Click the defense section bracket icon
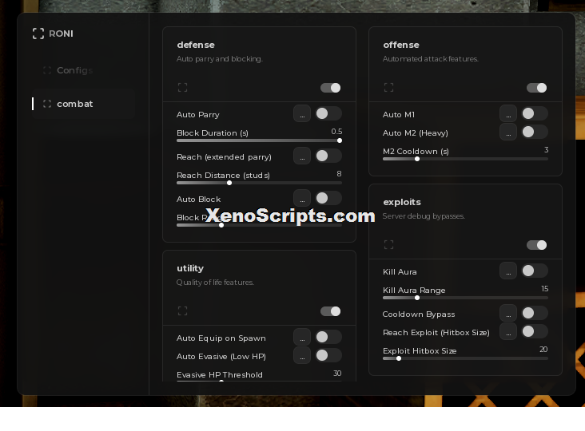This screenshot has height=431, width=585. (x=182, y=88)
